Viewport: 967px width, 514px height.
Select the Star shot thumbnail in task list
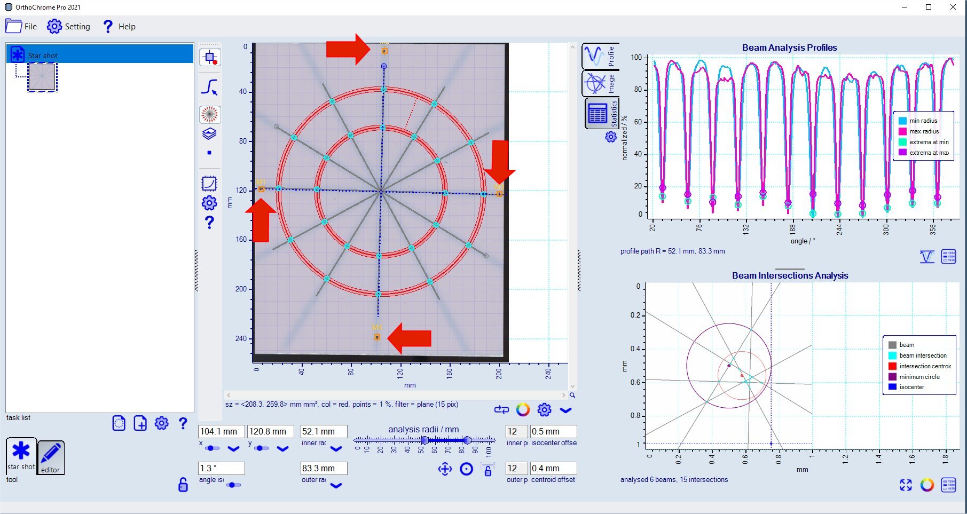[x=42, y=77]
